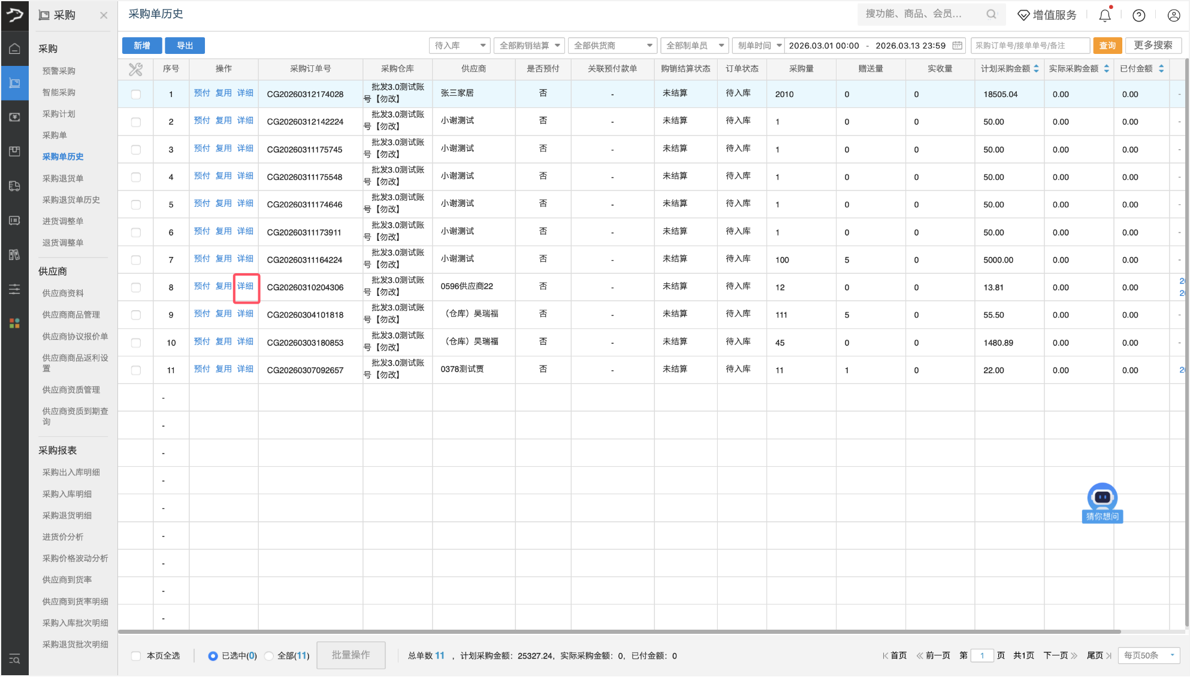Viewport: 1190px width, 677px height.
Task: Click the calendar icon in date range
Action: click(957, 46)
